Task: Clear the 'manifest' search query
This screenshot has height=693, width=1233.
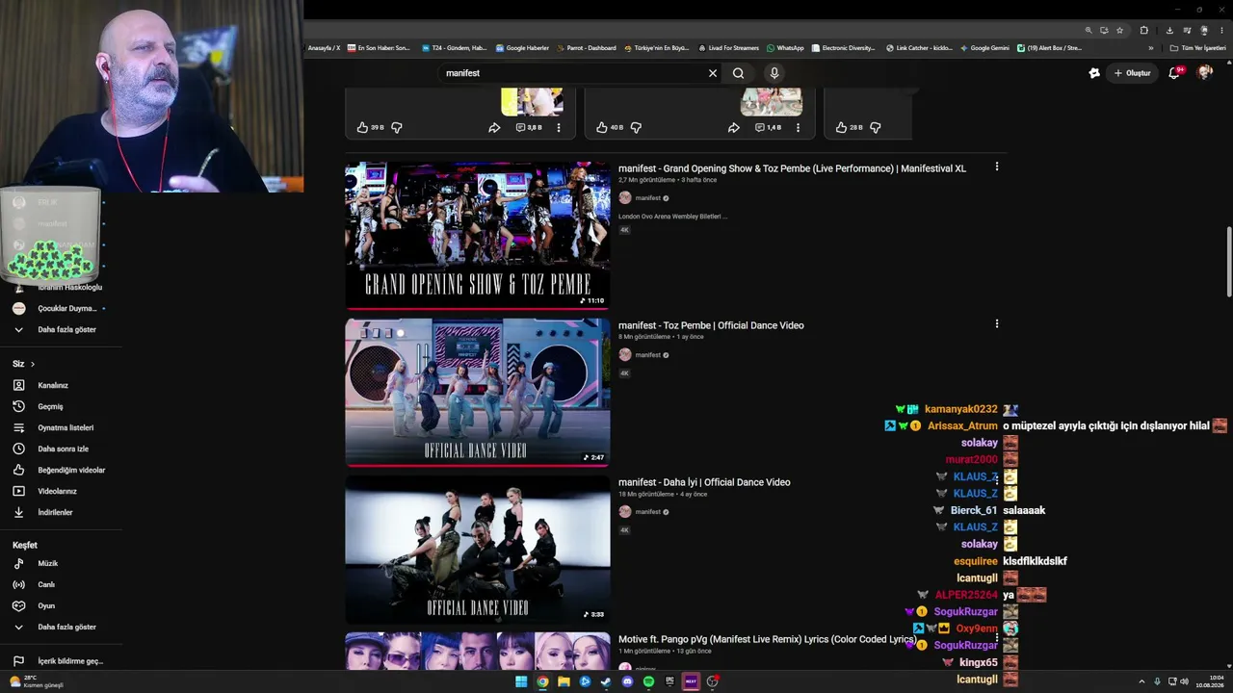Action: [x=713, y=73]
